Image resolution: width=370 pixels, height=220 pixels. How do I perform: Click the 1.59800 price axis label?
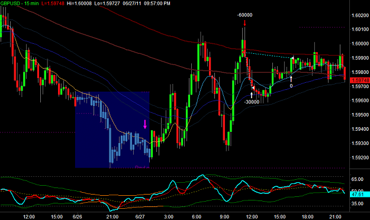tap(360, 72)
